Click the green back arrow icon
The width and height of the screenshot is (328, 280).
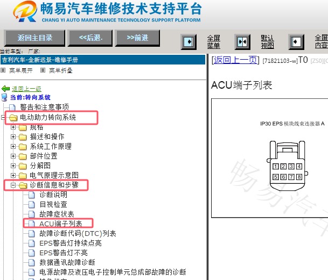(x=5, y=89)
